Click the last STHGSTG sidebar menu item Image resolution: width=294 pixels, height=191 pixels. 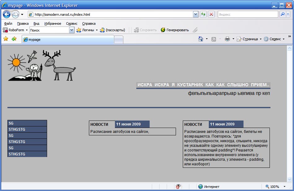(x=27, y=154)
